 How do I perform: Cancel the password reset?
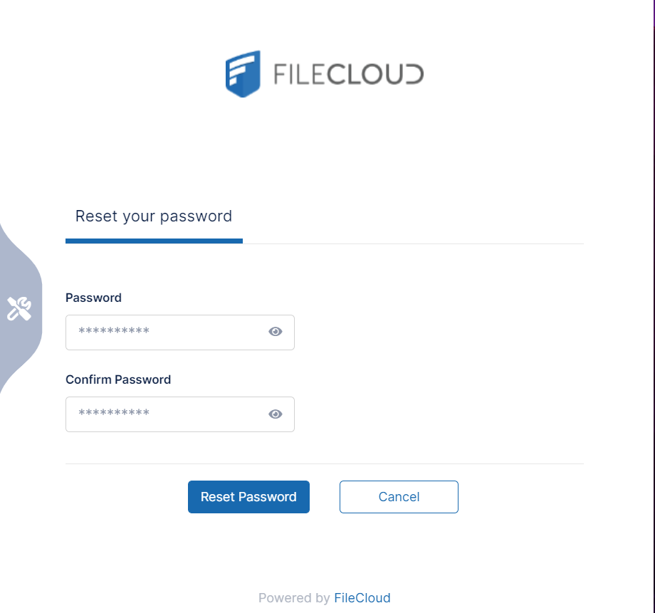coord(399,497)
